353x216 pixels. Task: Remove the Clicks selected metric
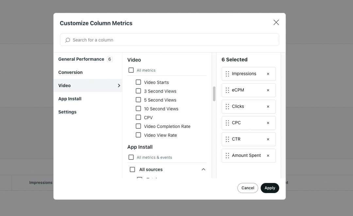[268, 107]
